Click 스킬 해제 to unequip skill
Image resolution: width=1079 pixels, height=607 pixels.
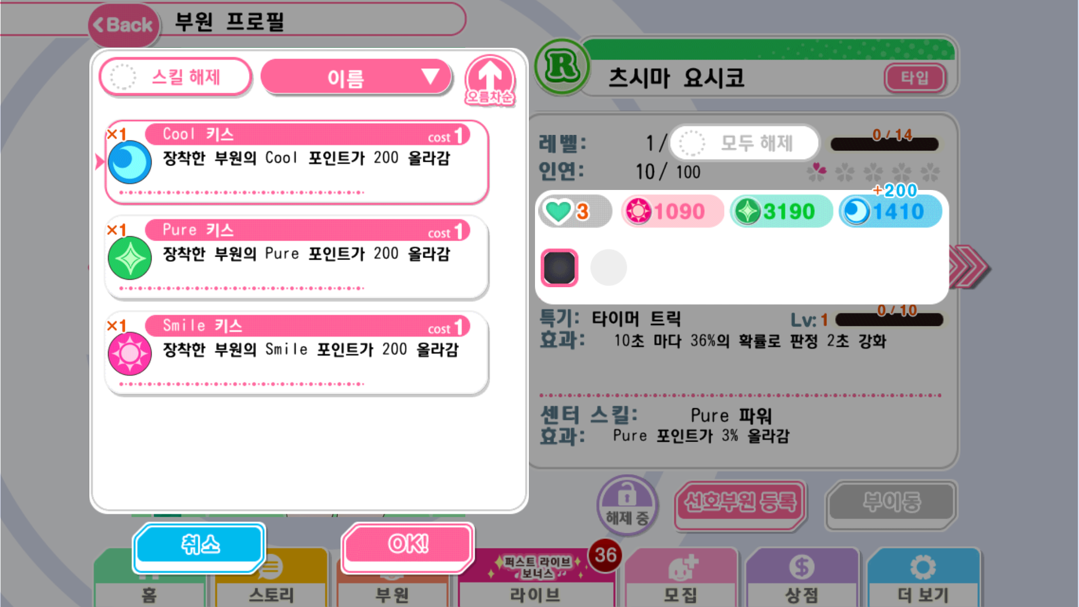click(x=175, y=77)
